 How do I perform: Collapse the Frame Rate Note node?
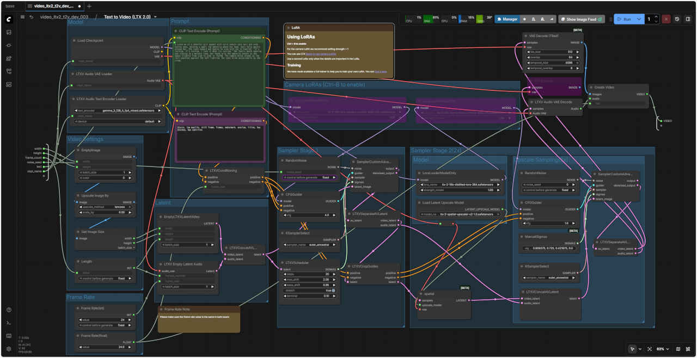160,309
